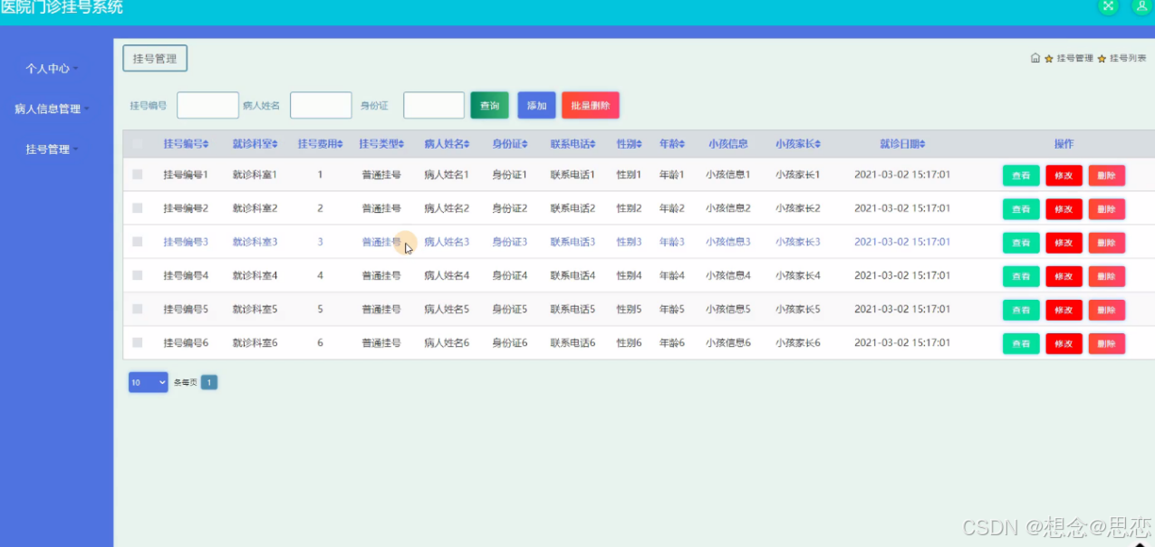
Task: Click the 小孩信息 column header
Action: click(727, 144)
